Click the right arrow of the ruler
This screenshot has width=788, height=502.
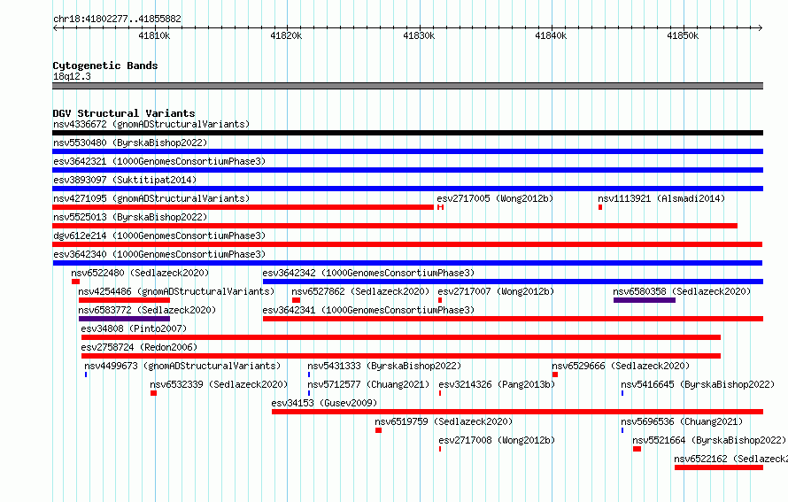[x=761, y=27]
